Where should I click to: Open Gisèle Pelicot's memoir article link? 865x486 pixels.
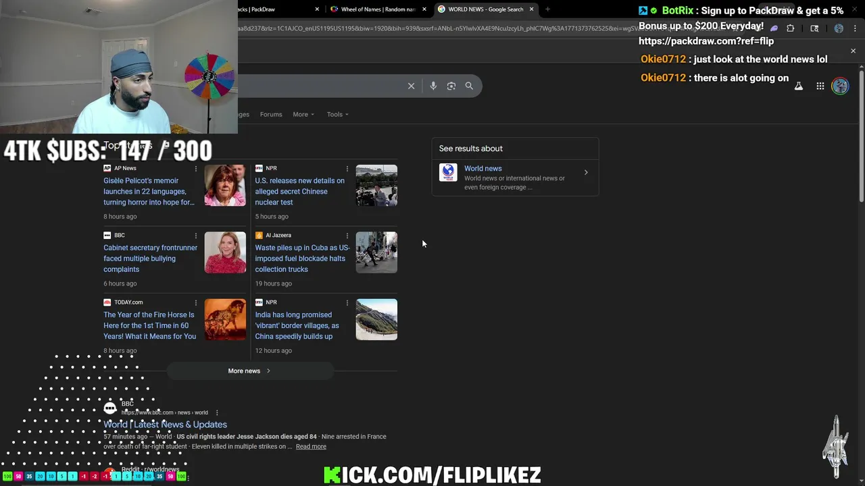pyautogui.click(x=149, y=191)
